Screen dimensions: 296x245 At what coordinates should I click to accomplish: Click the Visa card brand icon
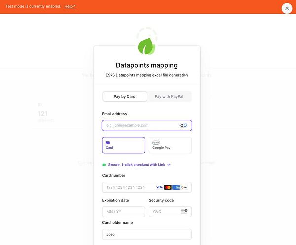pos(159,187)
